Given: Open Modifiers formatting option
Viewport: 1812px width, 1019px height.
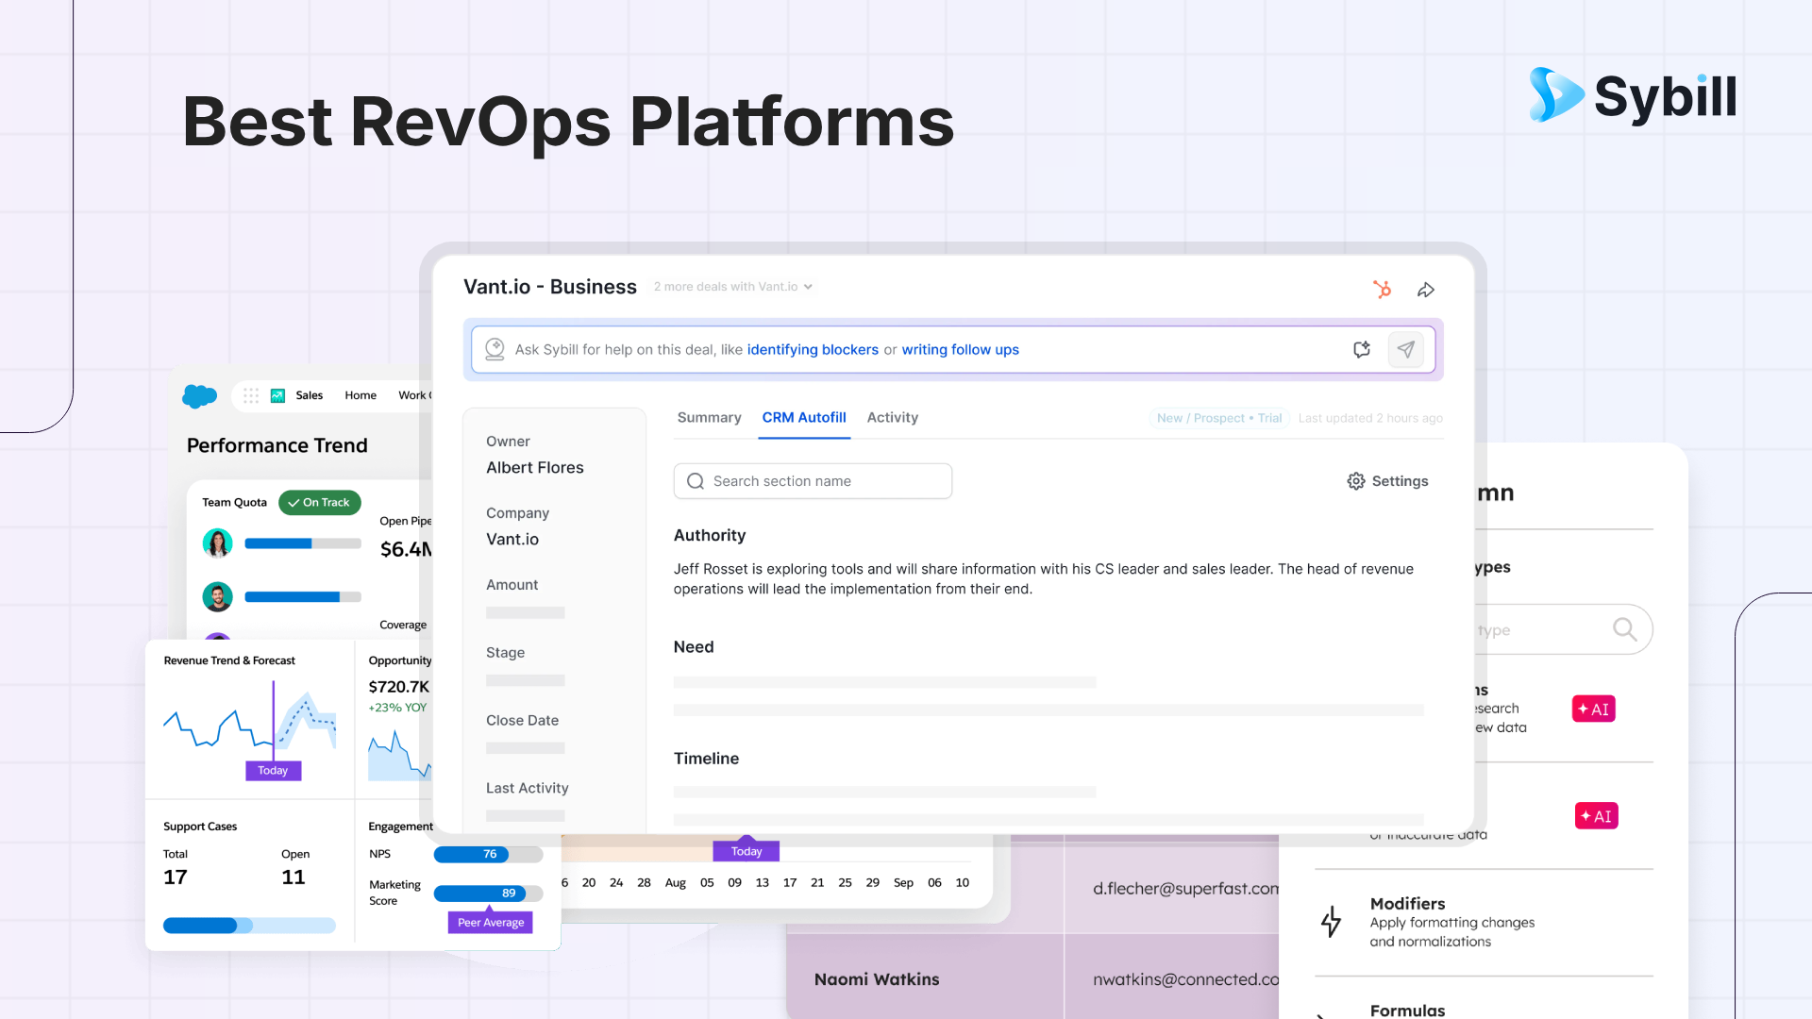Looking at the screenshot, I should point(1452,922).
